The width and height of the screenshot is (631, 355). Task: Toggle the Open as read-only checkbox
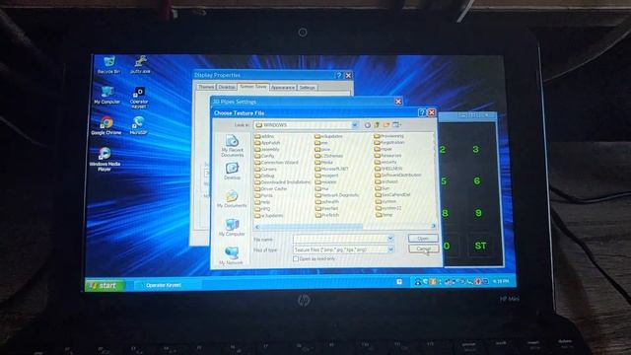(x=296, y=258)
